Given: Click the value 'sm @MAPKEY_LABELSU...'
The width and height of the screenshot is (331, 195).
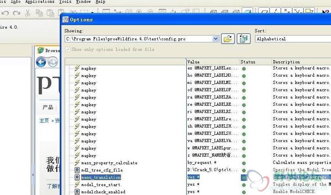Looking at the screenshot, I should click(212, 133).
